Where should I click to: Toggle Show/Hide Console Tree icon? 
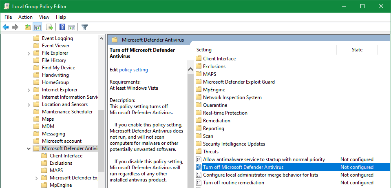pos(37,27)
